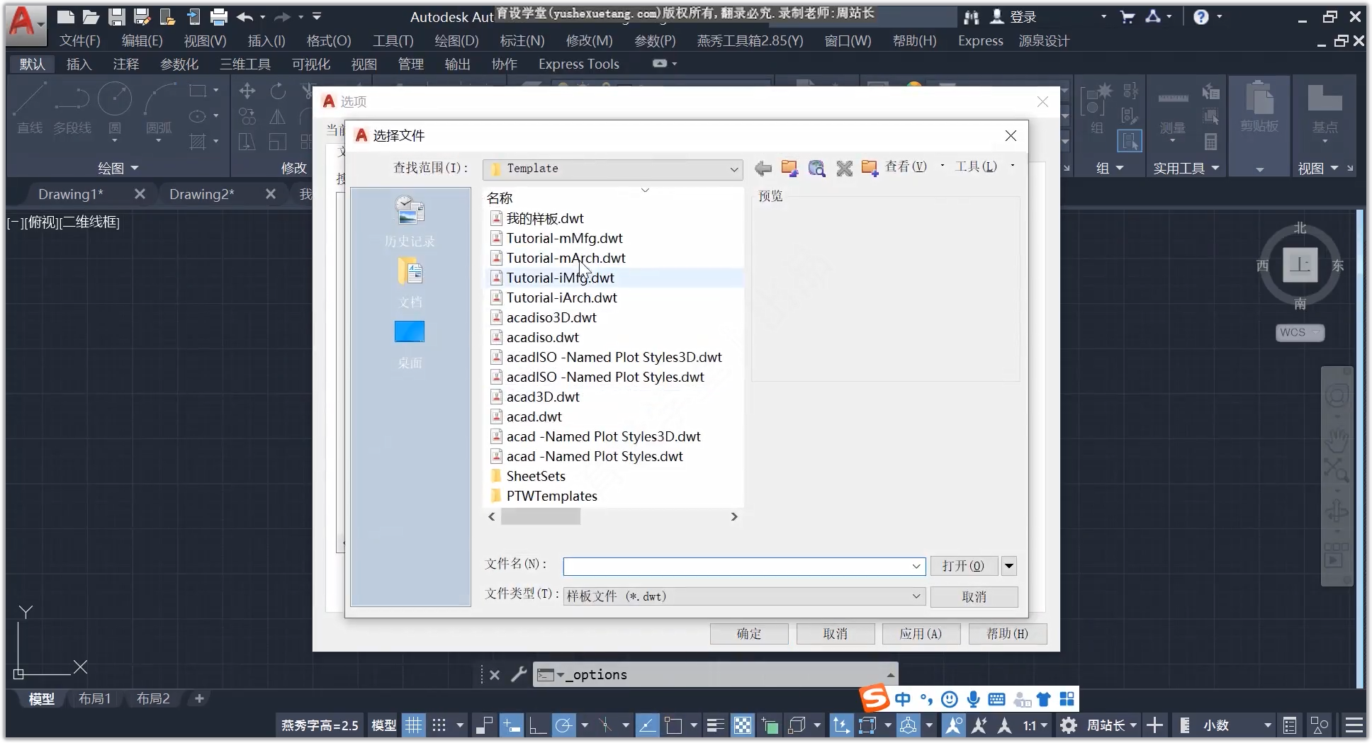This screenshot has height=743, width=1372.
Task: Select the Desktop (桌面) shortcut in places sidebar
Action: click(x=410, y=344)
